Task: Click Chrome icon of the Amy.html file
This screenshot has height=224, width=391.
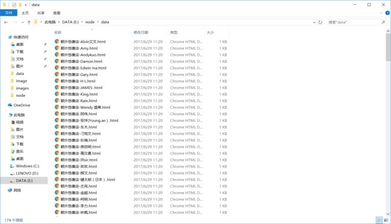Action: pos(57,48)
